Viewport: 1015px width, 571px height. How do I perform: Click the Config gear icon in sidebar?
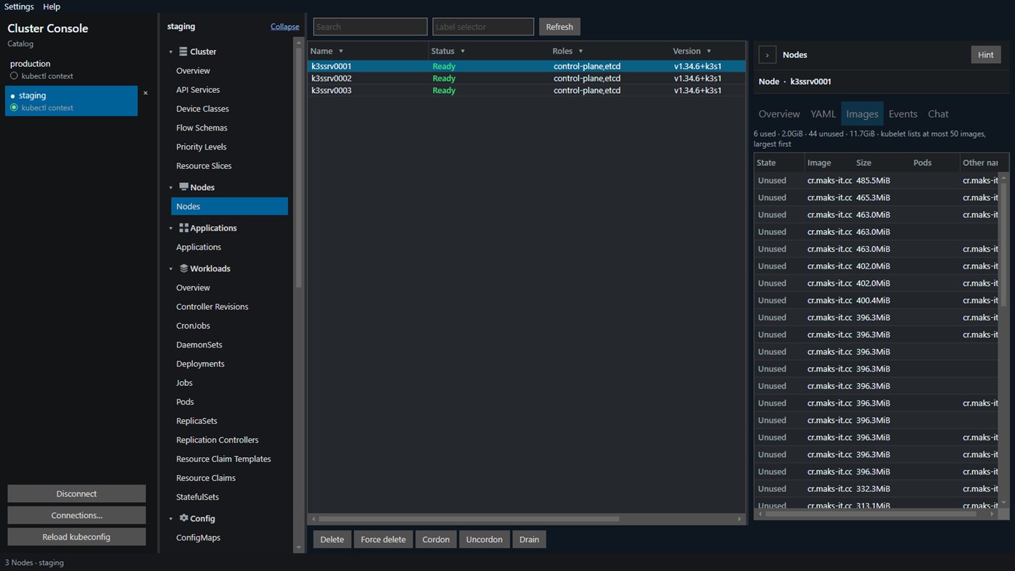pyautogui.click(x=184, y=518)
